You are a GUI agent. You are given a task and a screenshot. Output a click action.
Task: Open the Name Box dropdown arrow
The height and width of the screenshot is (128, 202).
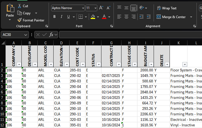pos(26,35)
